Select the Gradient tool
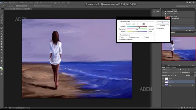 2,42
